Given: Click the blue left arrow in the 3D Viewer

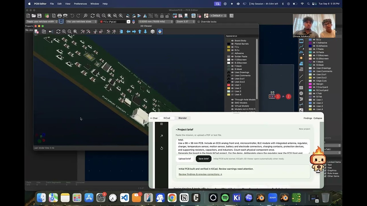Looking at the screenshot, I should click(x=128, y=31).
